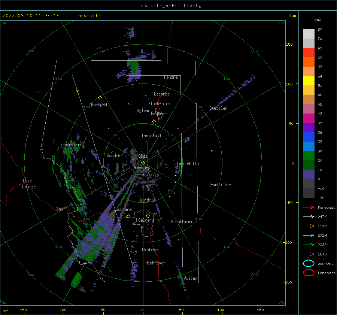The height and width of the screenshot is (315, 337).
Task: Click the red 'forecast' ellipse symbol
Action: (309, 273)
